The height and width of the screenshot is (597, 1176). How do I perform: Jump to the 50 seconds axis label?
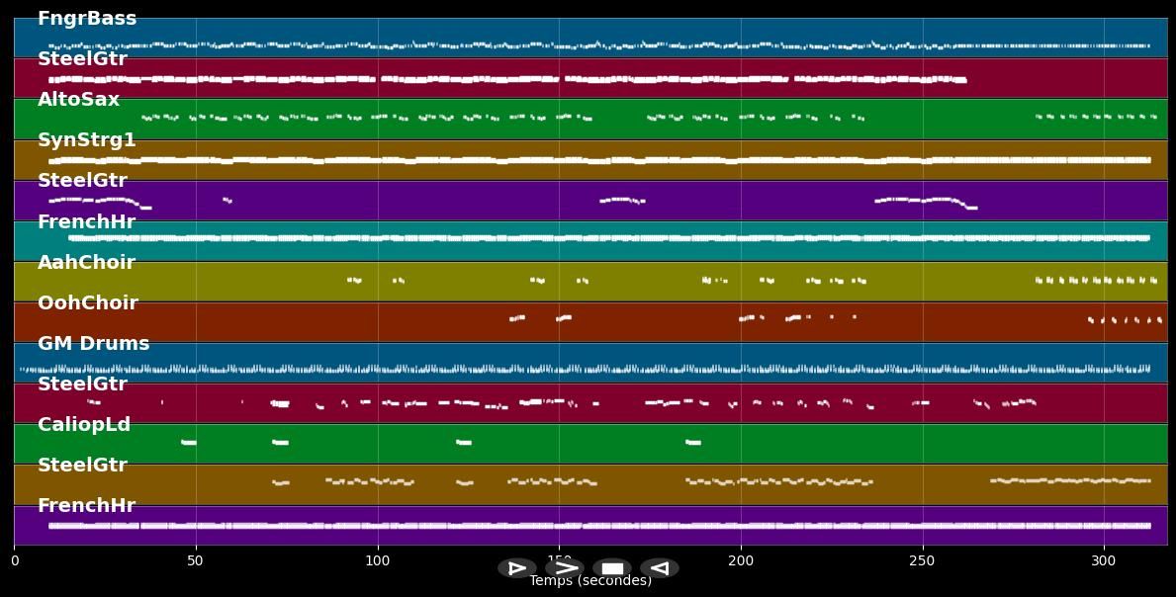coord(195,561)
